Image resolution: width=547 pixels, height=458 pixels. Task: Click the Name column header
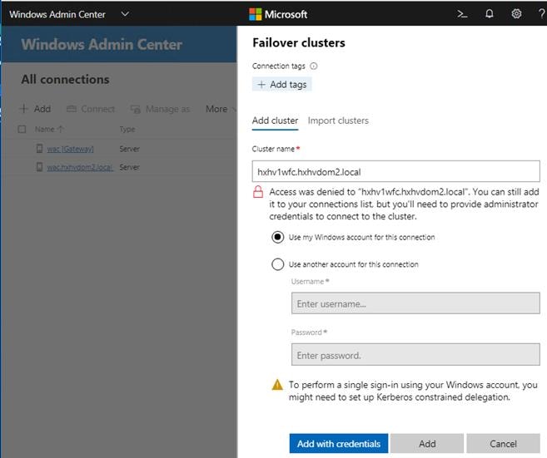pos(45,129)
